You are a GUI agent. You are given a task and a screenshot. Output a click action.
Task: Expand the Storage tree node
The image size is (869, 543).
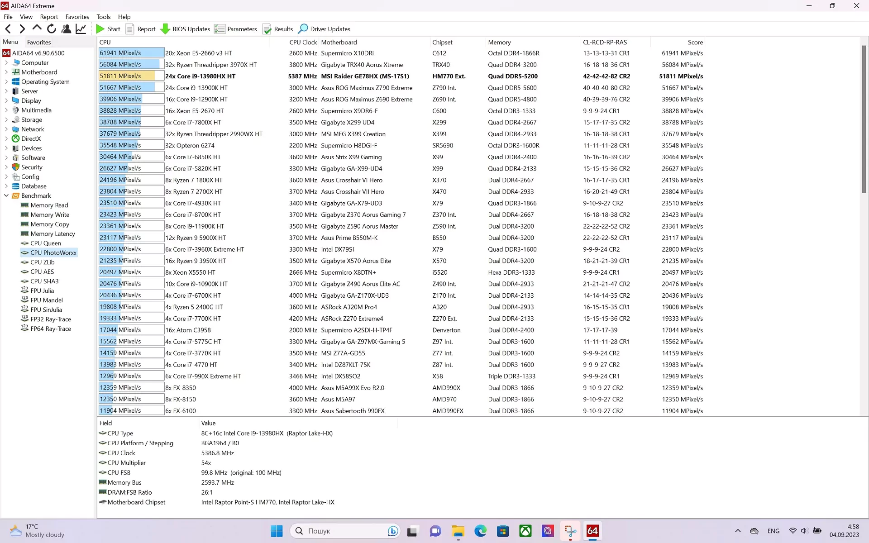click(x=6, y=119)
